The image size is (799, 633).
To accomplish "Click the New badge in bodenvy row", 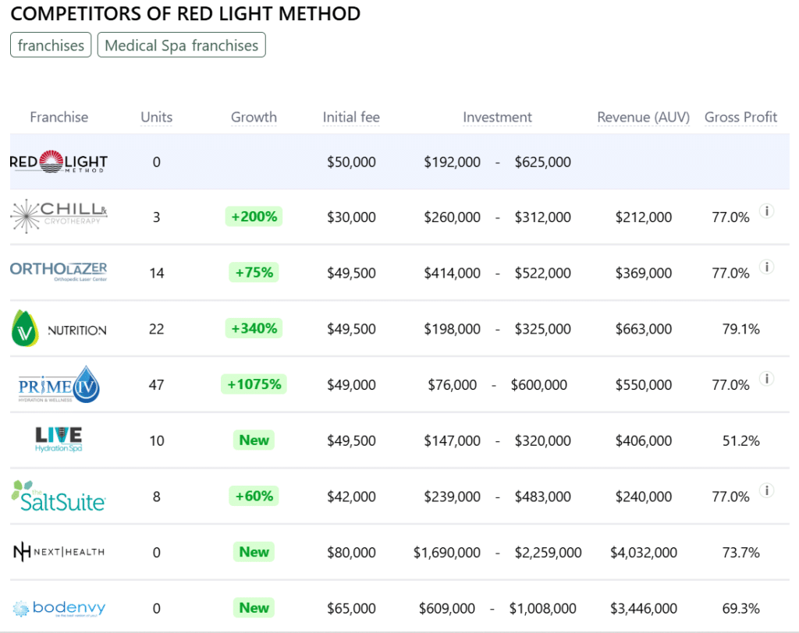I will [x=254, y=607].
